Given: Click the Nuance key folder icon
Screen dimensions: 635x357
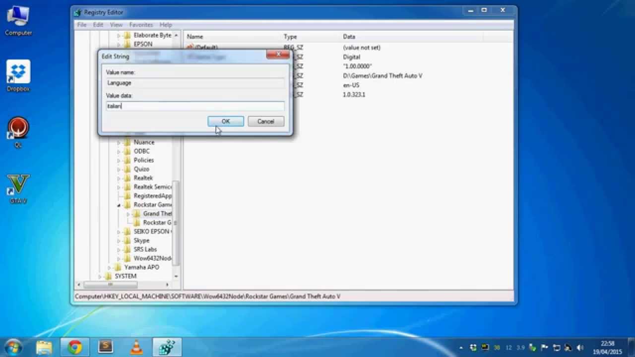Looking at the screenshot, I should [127, 142].
